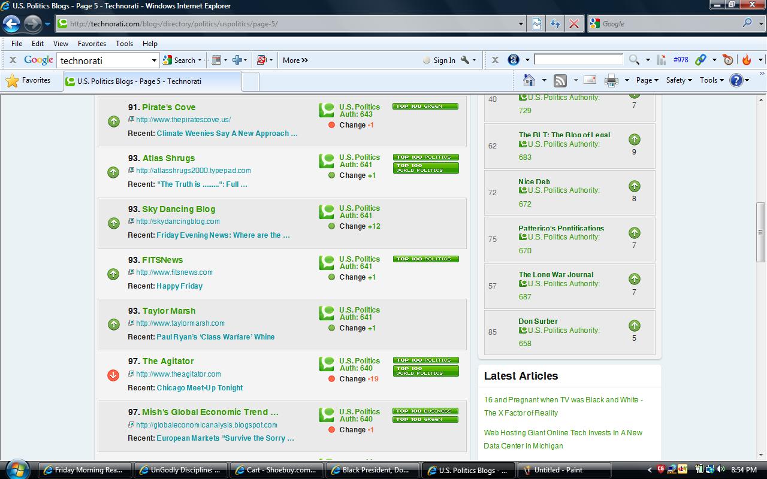This screenshot has width=767, height=479.
Task: Click the Print icon
Action: (611, 80)
